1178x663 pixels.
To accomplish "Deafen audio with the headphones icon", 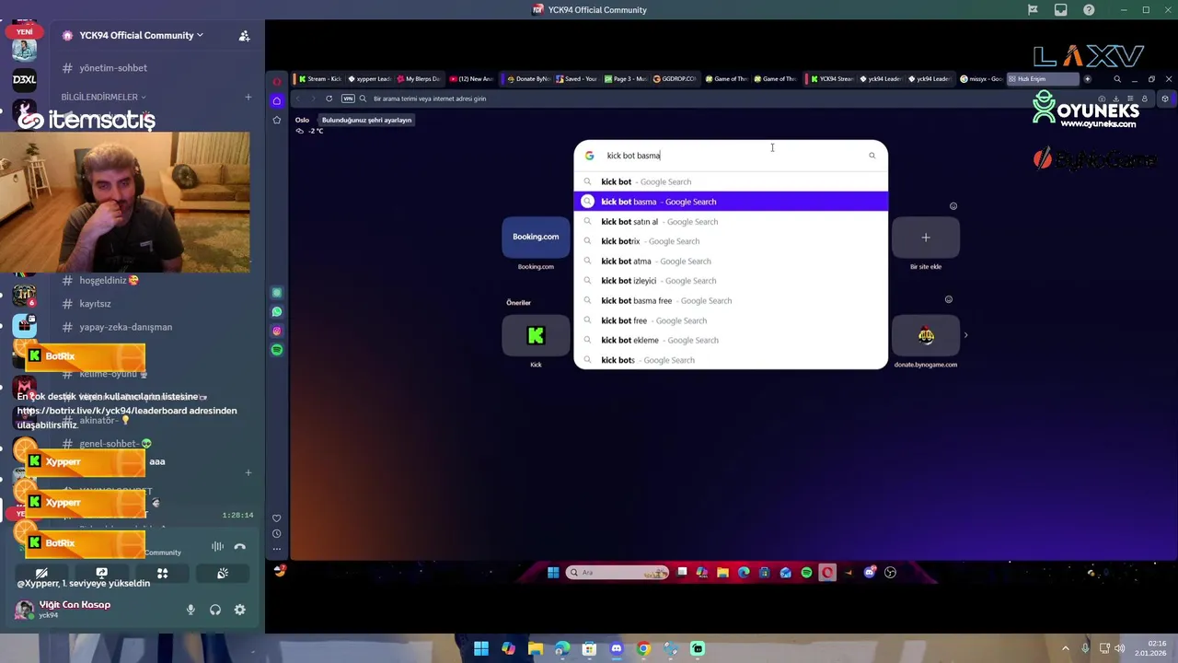I will (x=215, y=610).
